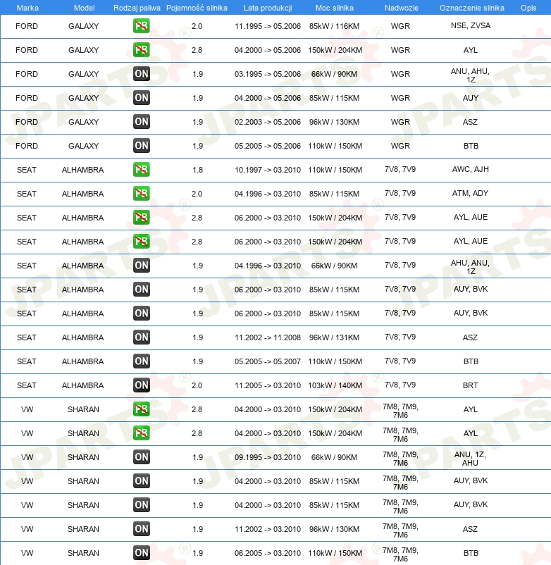This screenshot has width=551, height=565.
Task: Select the engine codes ANU, 1Z, AHU in the Sharan row
Action: point(470,459)
